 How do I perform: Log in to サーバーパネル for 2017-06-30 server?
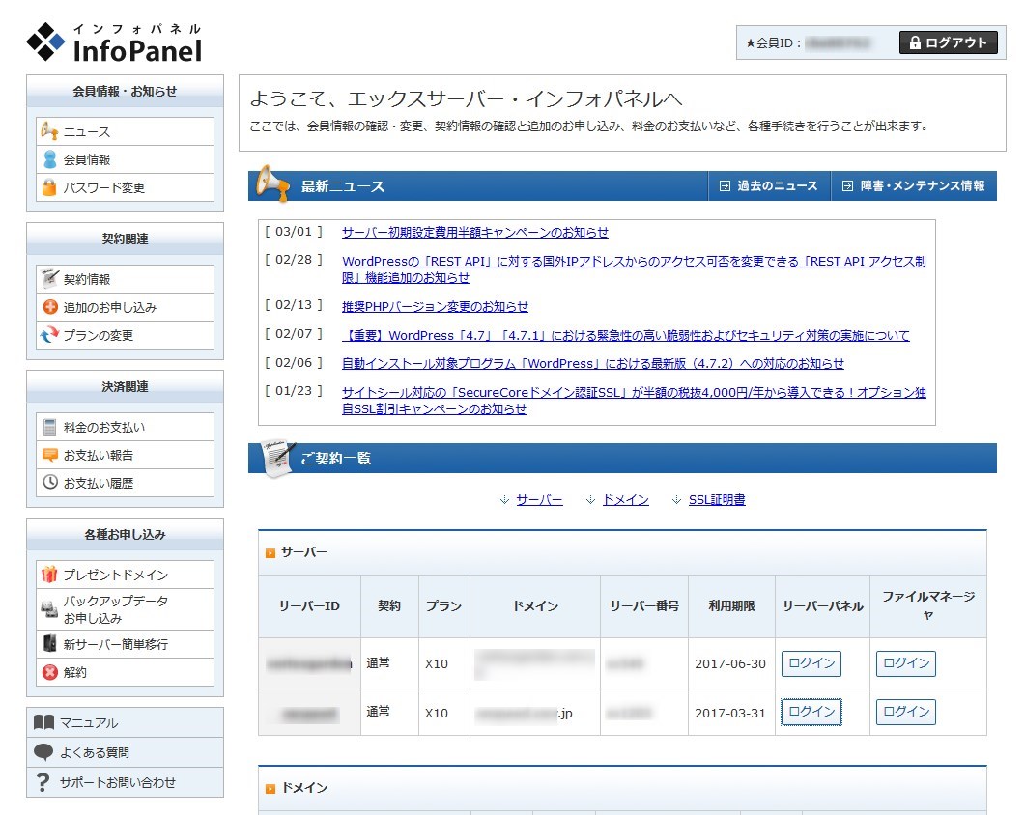[x=811, y=663]
